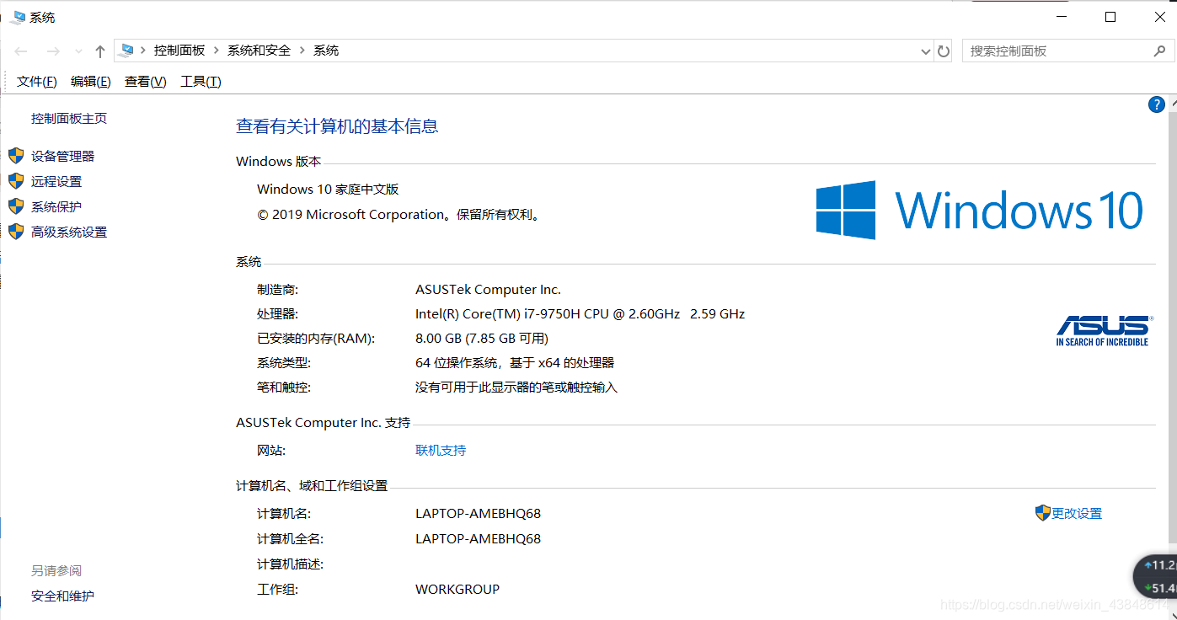This screenshot has width=1177, height=620.
Task: Open the help question mark icon
Action: pyautogui.click(x=1157, y=104)
